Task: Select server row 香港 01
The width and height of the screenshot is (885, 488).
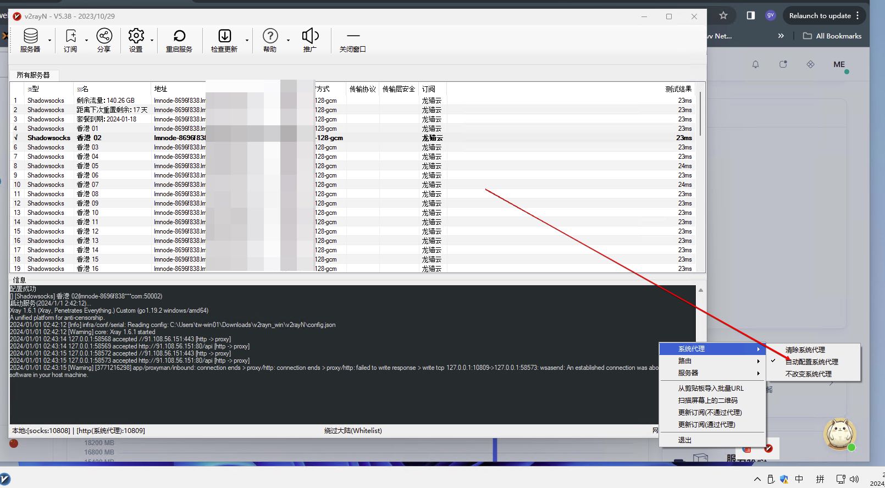Action: tap(352, 129)
